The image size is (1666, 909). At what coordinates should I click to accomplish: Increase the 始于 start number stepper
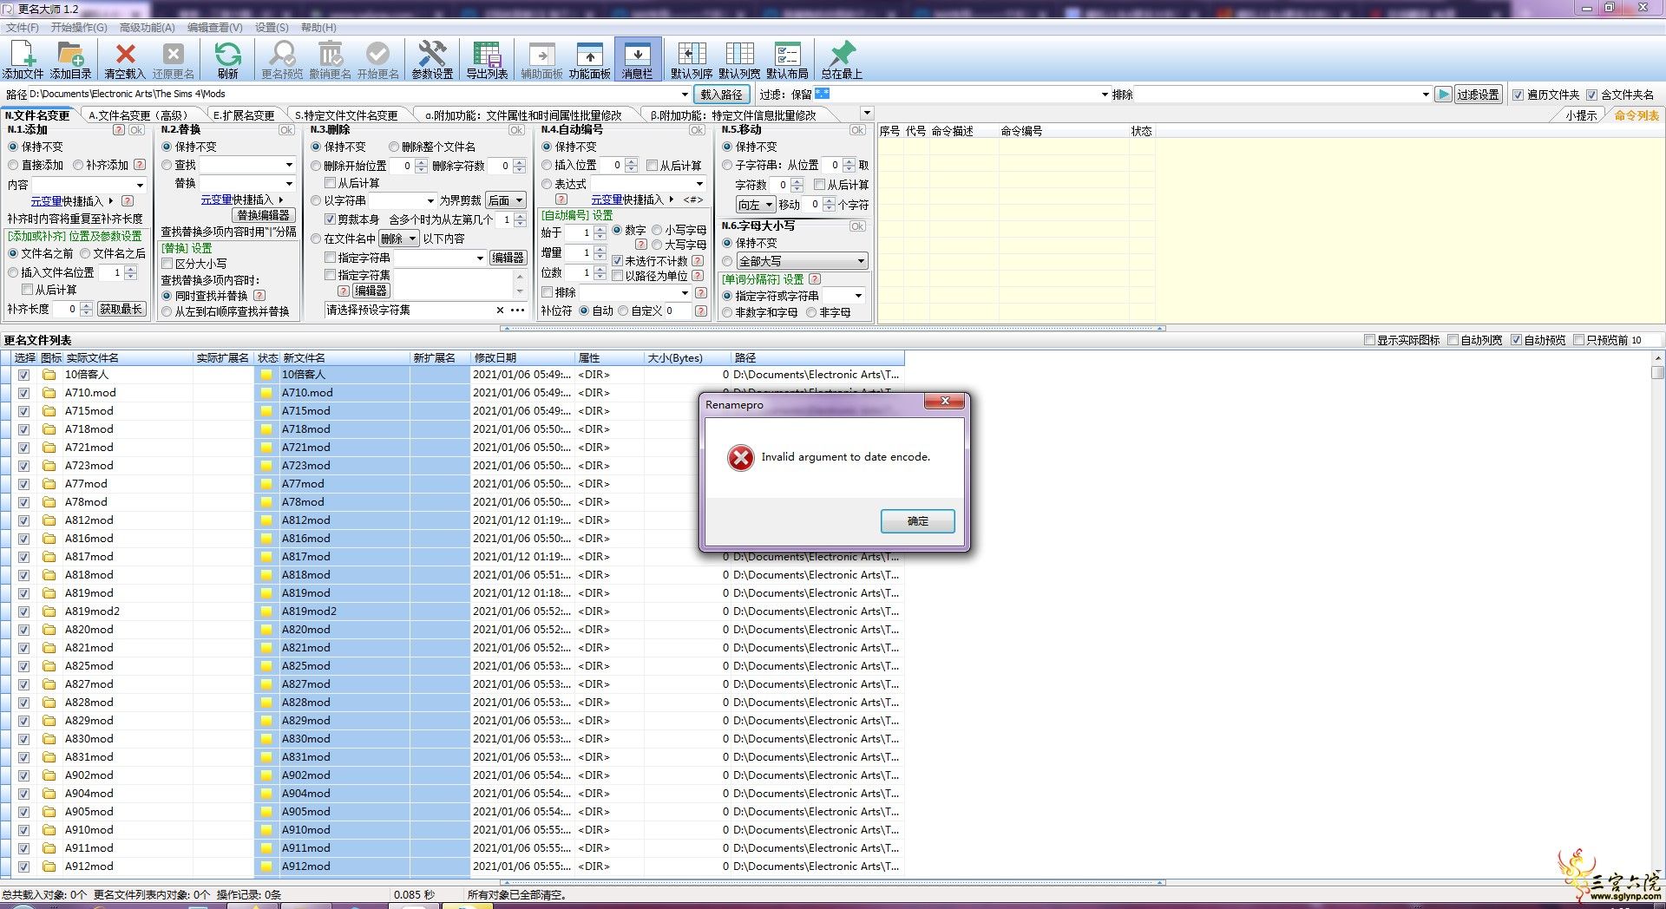pos(600,229)
